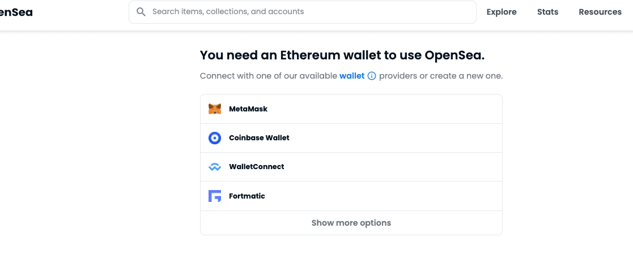Choose the MetaMask label text
633x267 pixels.
click(x=248, y=109)
